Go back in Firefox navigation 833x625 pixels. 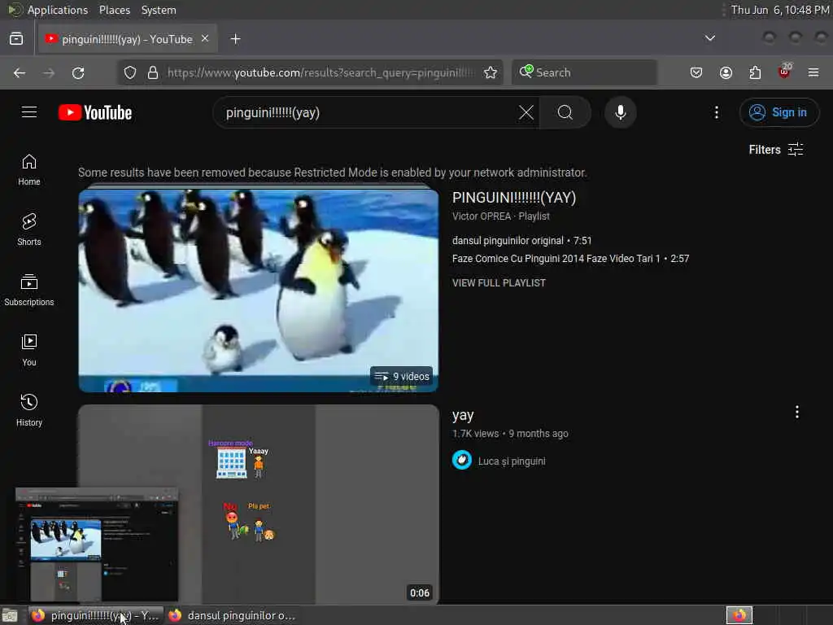(20, 72)
